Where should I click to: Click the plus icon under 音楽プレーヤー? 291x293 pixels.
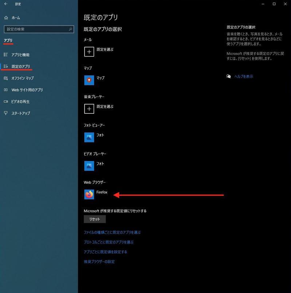(89, 109)
